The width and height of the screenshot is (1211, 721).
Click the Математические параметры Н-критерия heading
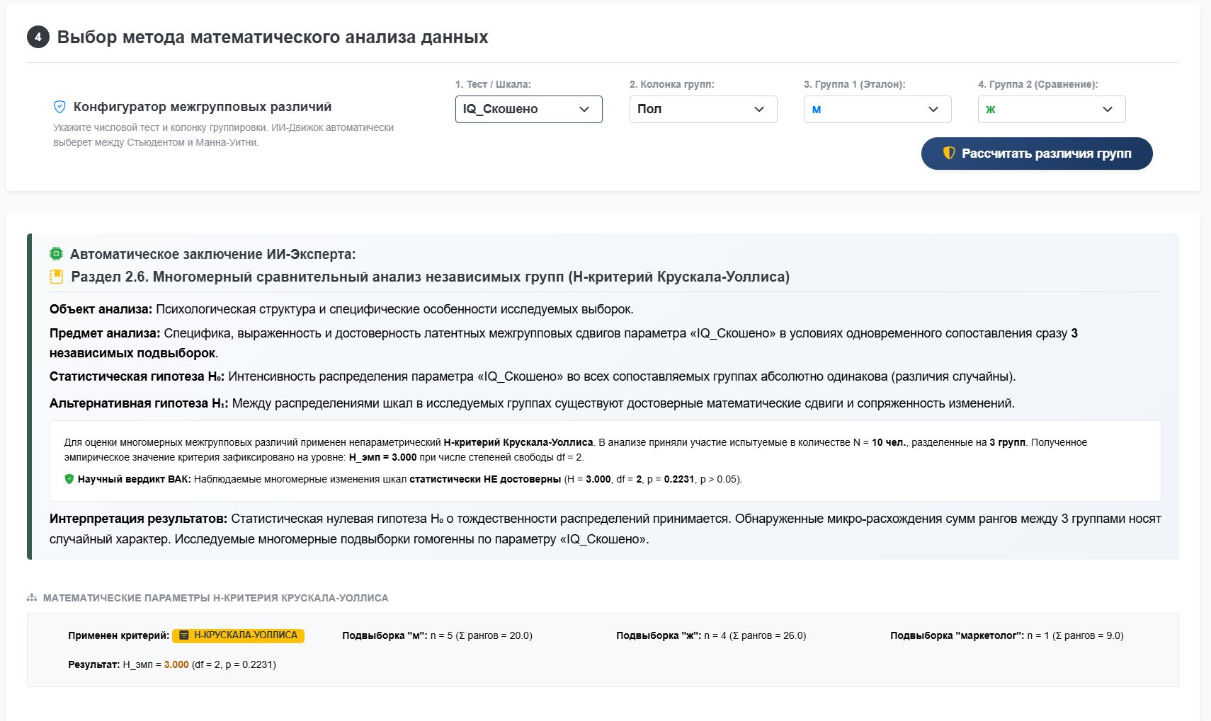215,598
